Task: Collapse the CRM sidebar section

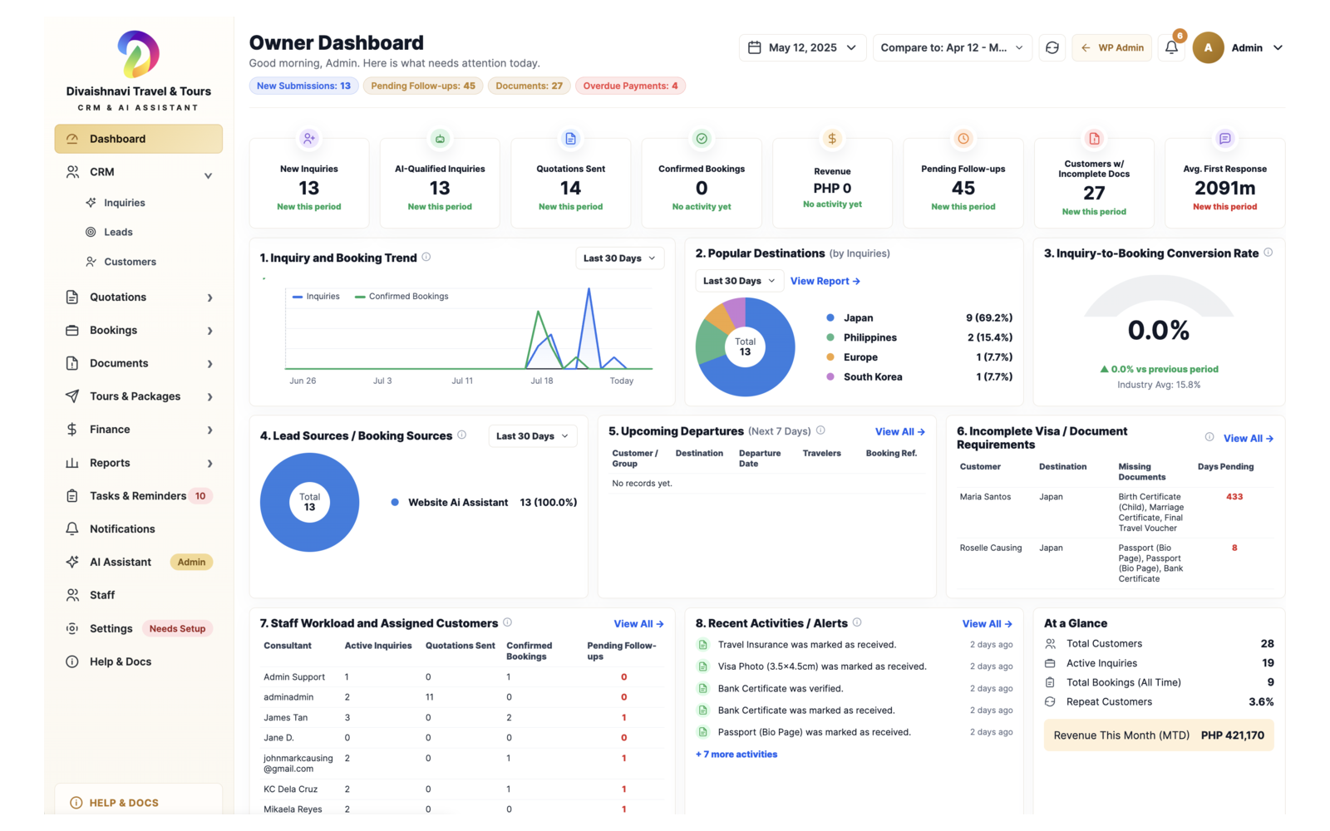Action: click(208, 175)
